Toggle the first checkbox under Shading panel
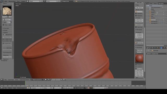Screen dimensions: 167x94 136,50
